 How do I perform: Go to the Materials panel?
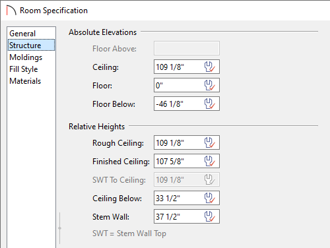[31, 81]
